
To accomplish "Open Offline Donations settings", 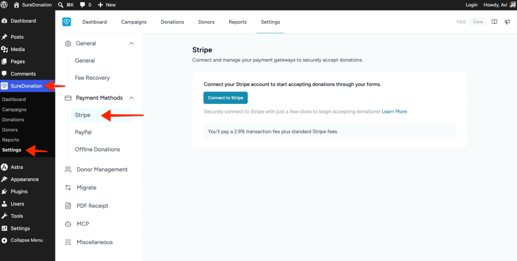I will pos(97,150).
